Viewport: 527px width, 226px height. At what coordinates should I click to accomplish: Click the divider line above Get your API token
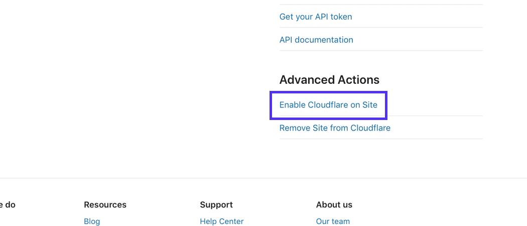(381, 5)
